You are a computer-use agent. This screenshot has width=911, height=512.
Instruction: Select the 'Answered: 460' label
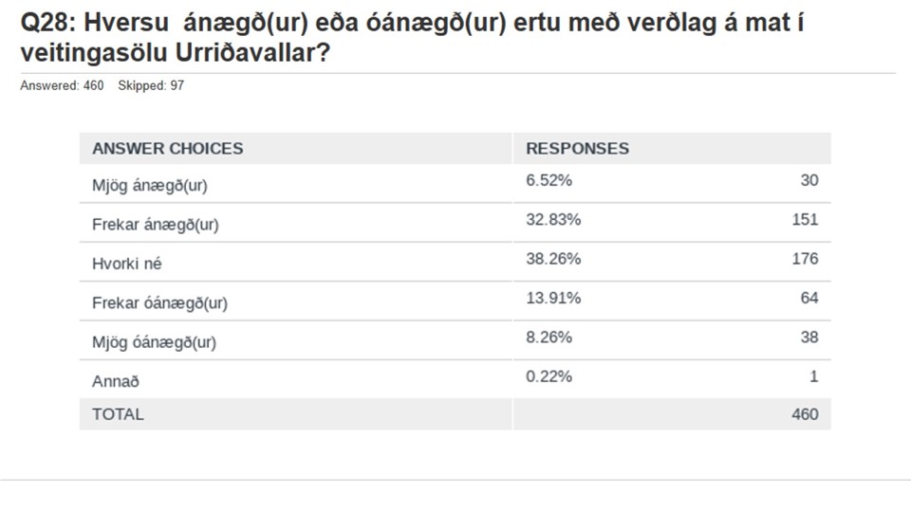click(62, 85)
